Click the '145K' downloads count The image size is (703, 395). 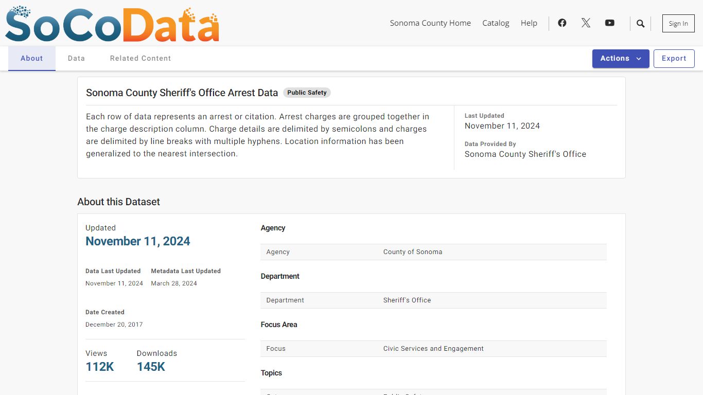pyautogui.click(x=151, y=367)
